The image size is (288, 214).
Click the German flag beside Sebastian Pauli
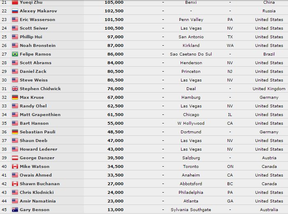tap(15, 132)
